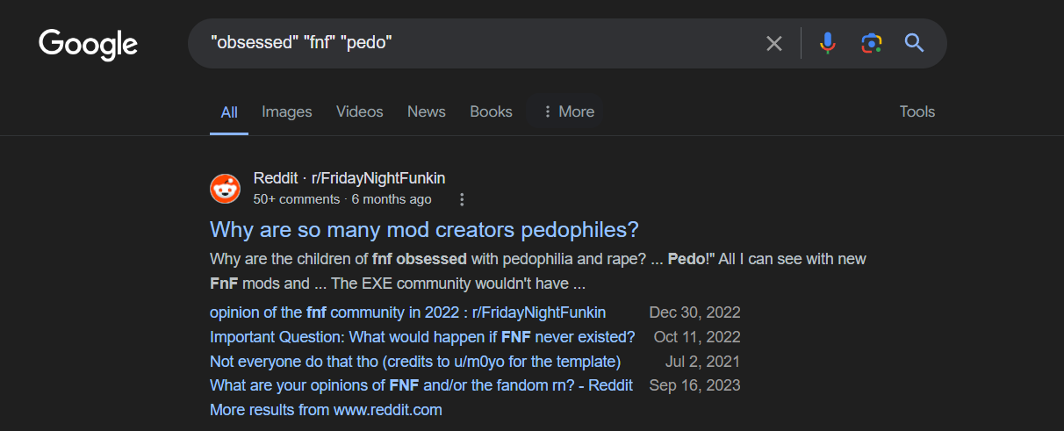This screenshot has width=1064, height=431.
Task: Select the News tab
Action: coord(427,111)
